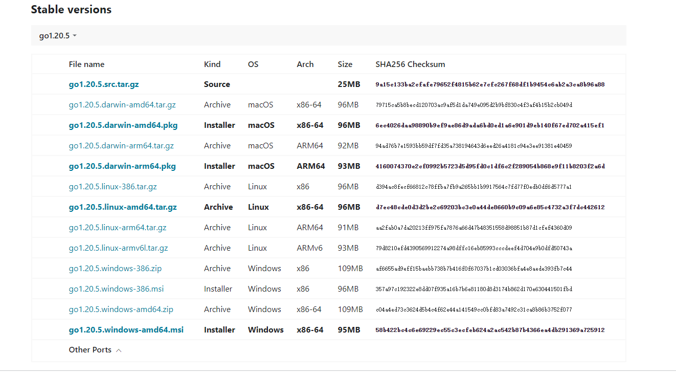Click ARMv6 architecture cell

(309, 248)
